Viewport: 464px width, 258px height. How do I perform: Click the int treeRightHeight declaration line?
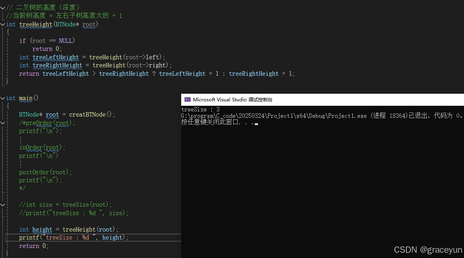pyautogui.click(x=95, y=65)
